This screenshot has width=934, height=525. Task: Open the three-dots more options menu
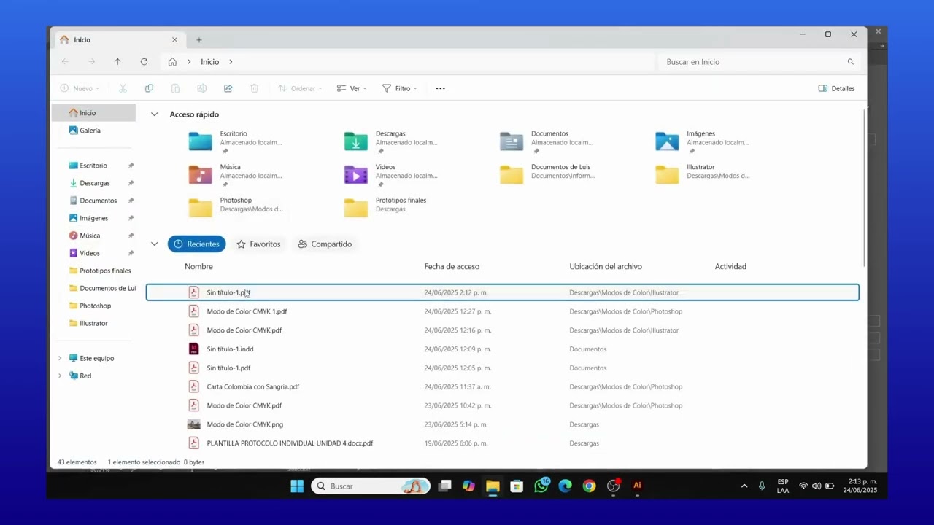[440, 88]
